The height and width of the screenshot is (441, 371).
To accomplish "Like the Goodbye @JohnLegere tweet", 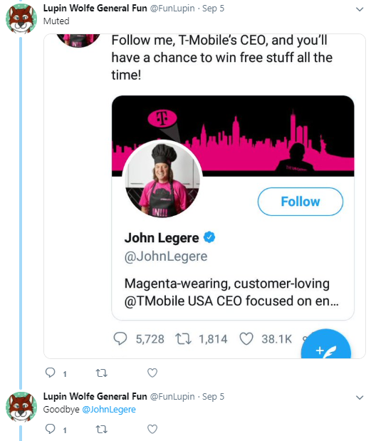I will (152, 429).
